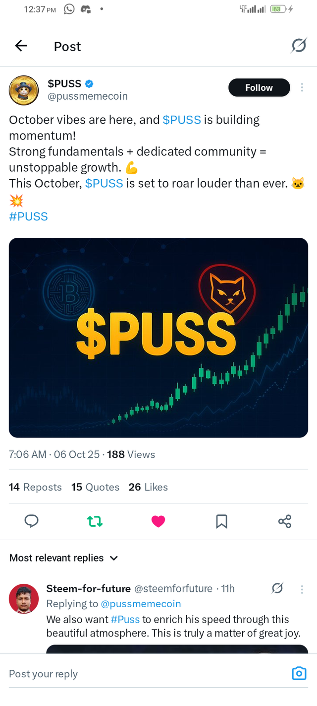Tap the share icon
The image size is (317, 706).
[x=285, y=521]
